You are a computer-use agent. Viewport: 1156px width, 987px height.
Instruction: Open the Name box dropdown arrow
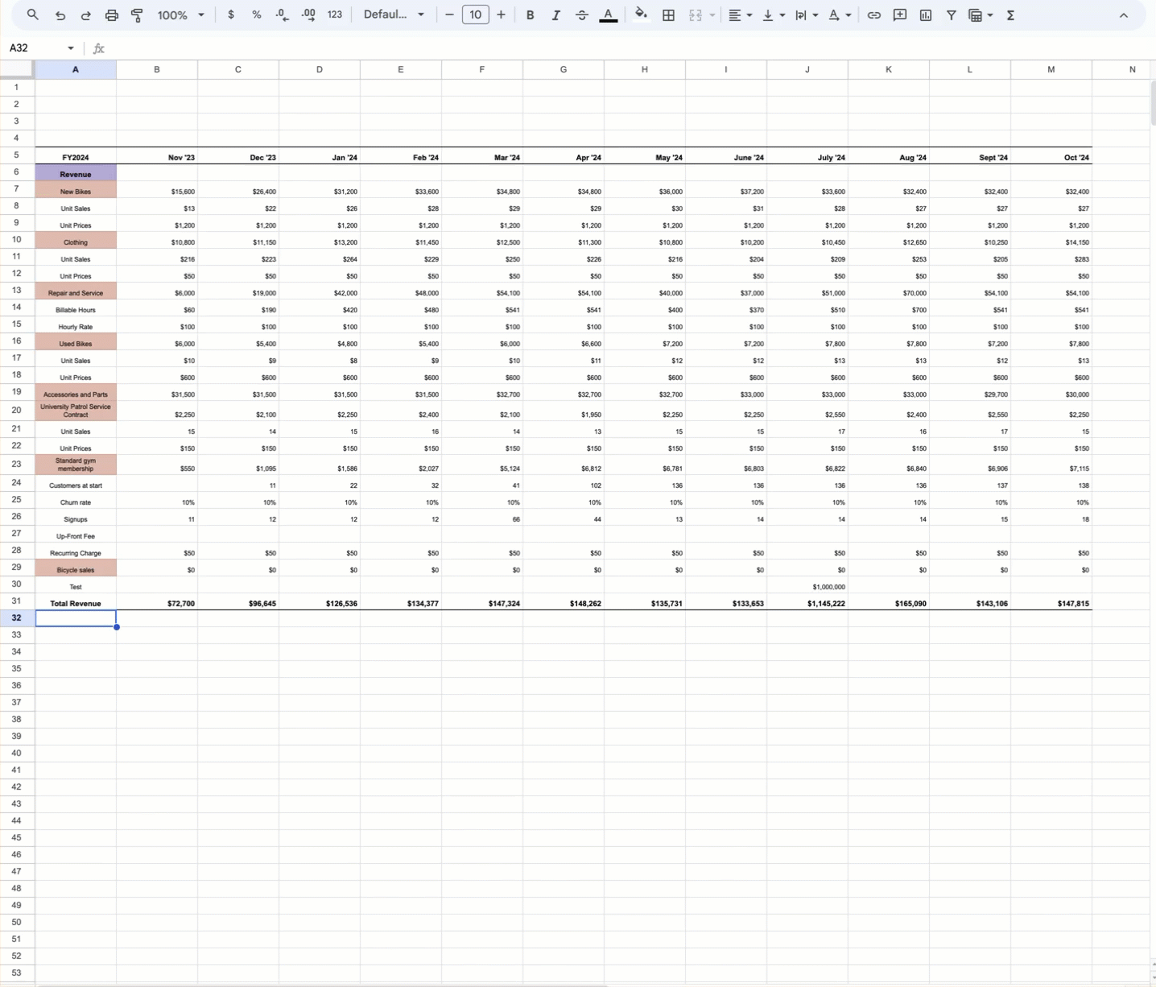[71, 48]
